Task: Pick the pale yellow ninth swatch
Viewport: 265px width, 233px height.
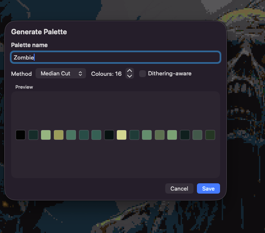Action: [x=122, y=135]
